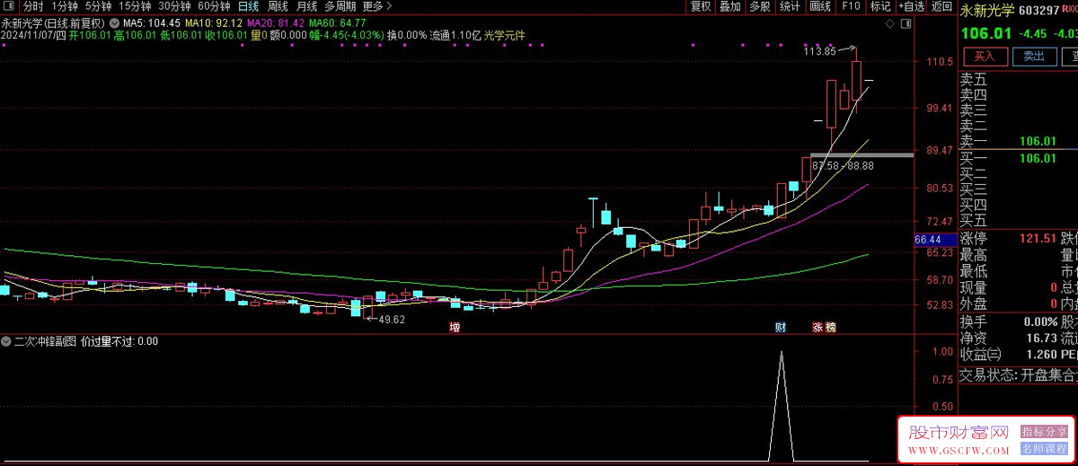The image size is (1078, 466).
Task: Click the 增 event marker on timeline
Action: click(455, 328)
